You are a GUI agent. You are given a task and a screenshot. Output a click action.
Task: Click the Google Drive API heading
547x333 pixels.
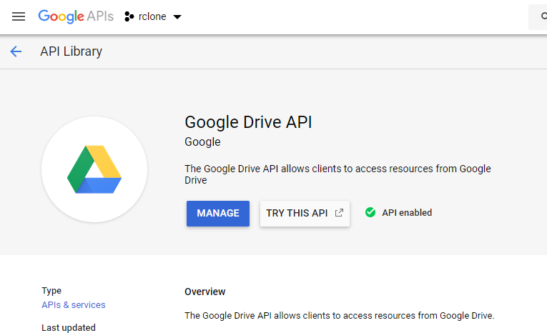point(248,122)
